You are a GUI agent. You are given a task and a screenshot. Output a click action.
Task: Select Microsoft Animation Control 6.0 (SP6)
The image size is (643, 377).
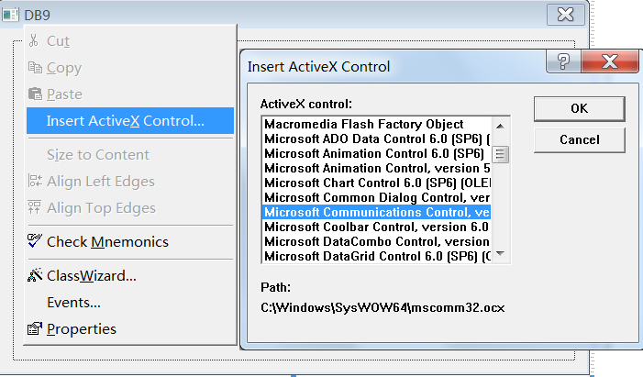376,153
